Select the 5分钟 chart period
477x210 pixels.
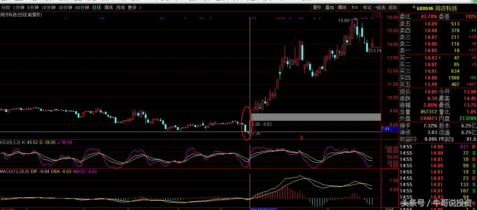point(33,7)
